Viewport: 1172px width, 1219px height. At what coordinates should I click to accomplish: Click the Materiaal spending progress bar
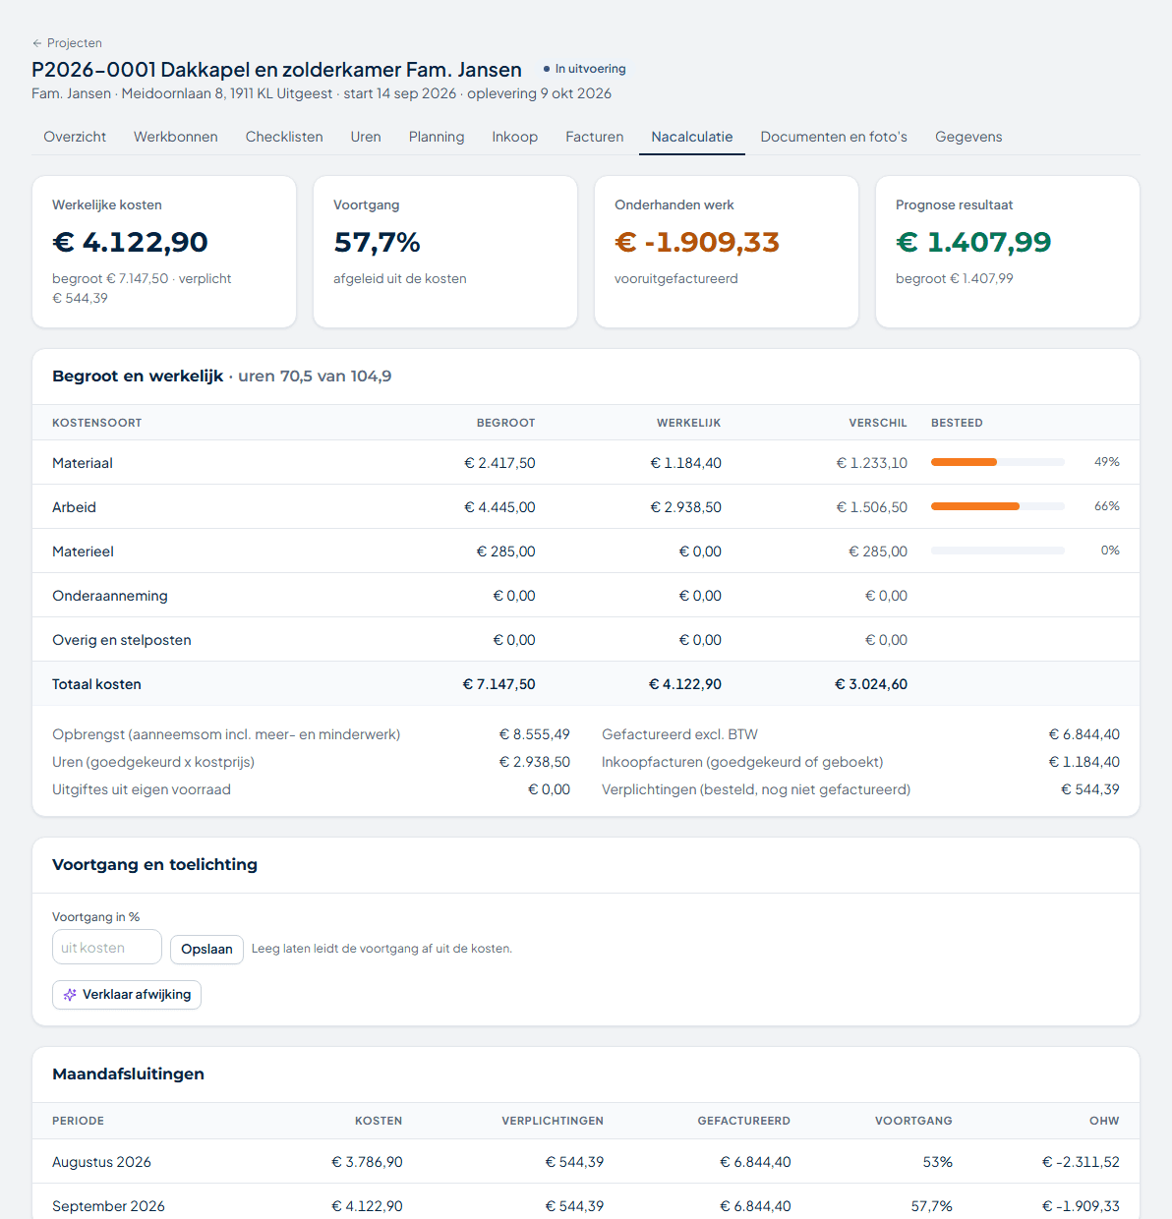(998, 462)
